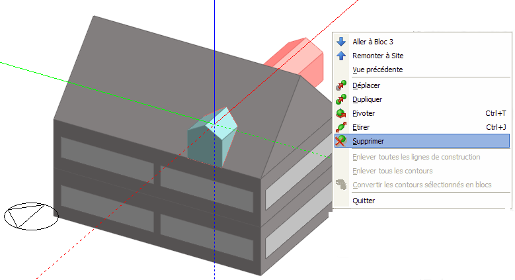Select Quitter in the context menu

pos(364,201)
